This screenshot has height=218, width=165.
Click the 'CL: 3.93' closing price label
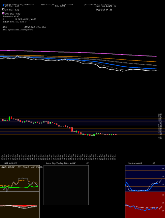tap(60, 6)
